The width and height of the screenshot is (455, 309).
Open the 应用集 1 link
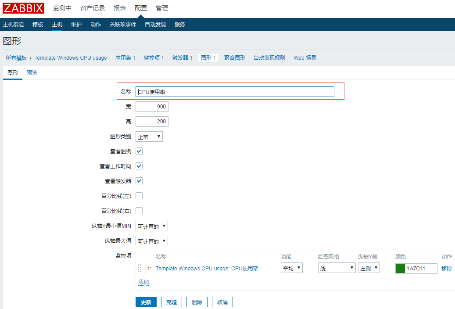pyautogui.click(x=125, y=58)
